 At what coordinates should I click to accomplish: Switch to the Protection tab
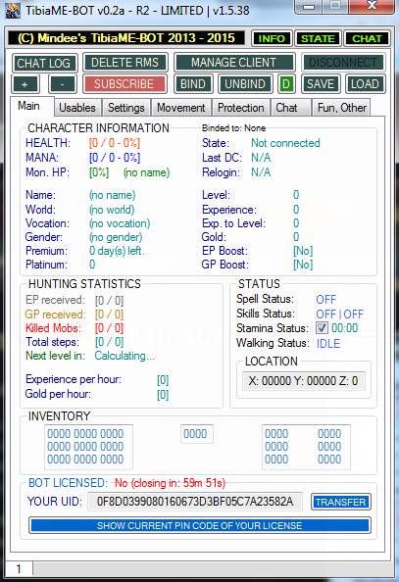tap(241, 108)
